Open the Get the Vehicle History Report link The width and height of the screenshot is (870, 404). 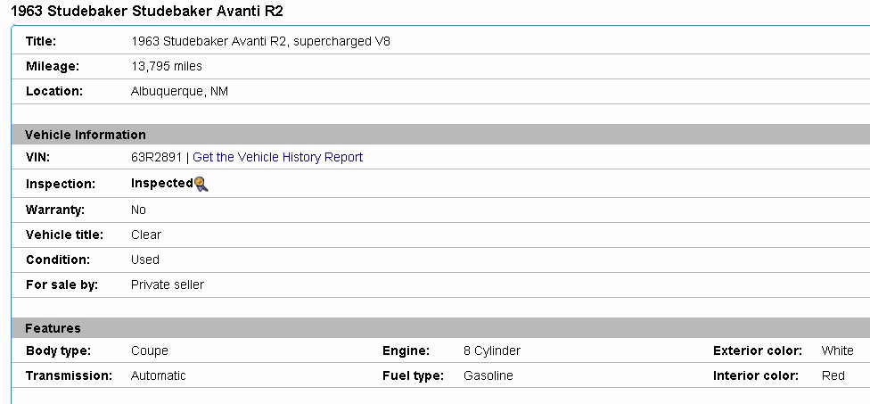(277, 157)
